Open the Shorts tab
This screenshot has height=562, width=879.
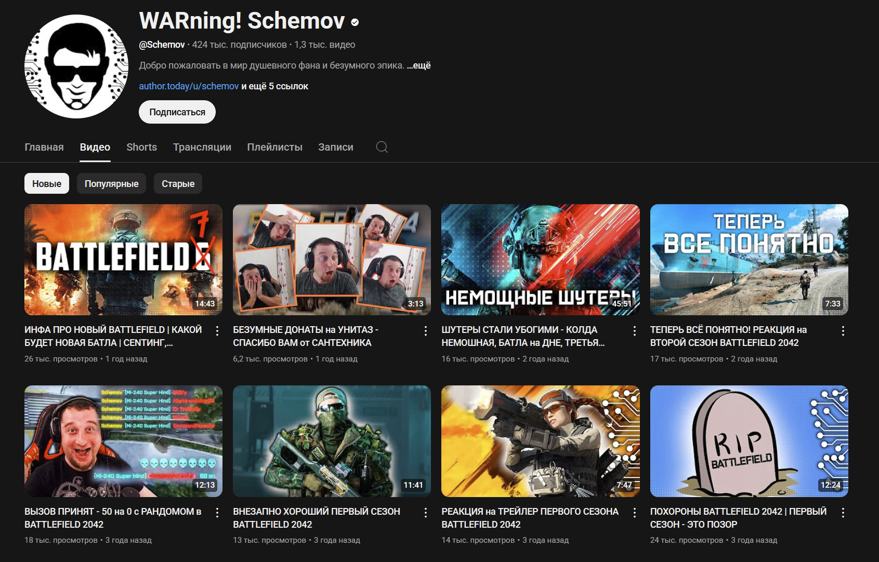pos(142,147)
